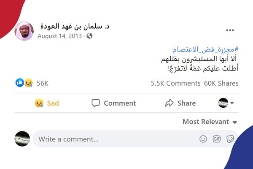
Task: Share the post using Share button
Action: click(x=180, y=103)
